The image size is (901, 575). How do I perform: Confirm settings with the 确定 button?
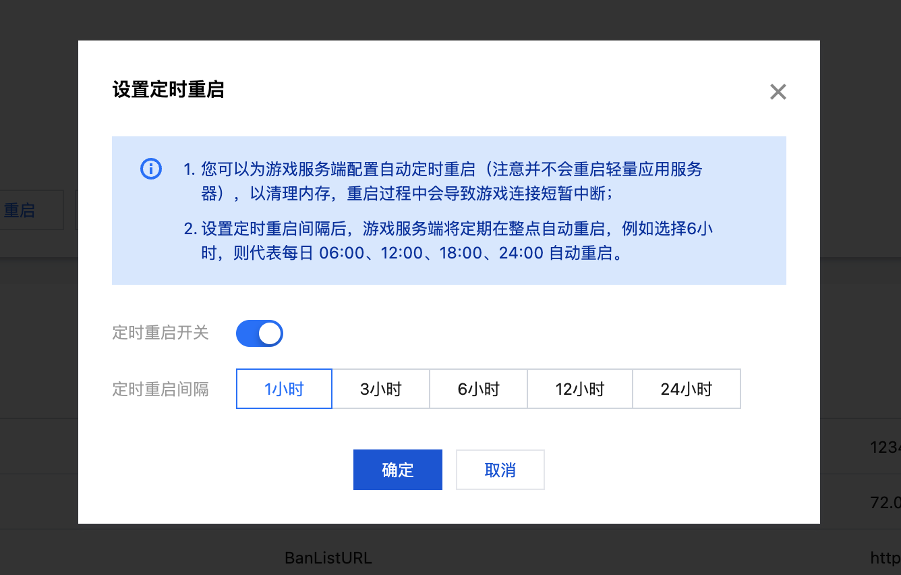point(397,469)
